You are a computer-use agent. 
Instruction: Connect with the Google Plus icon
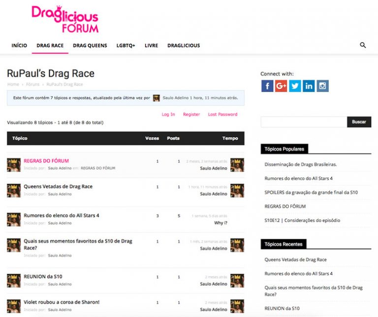tap(281, 86)
